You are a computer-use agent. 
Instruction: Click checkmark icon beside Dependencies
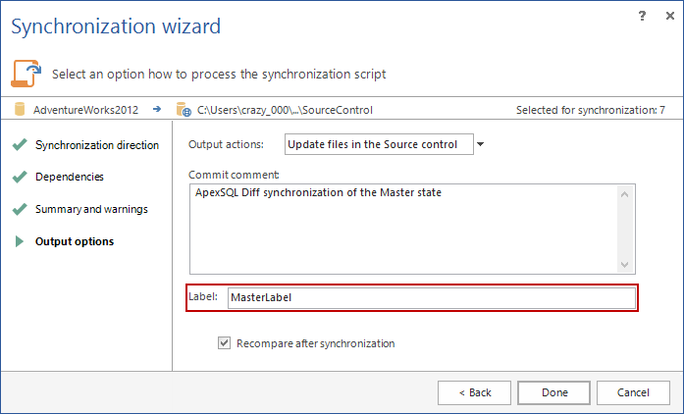pyautogui.click(x=20, y=177)
